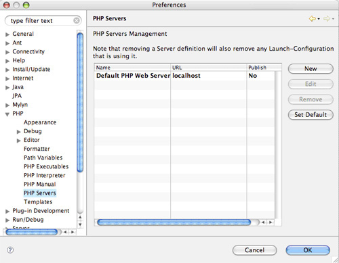Clear the filter text with the X icon
This screenshot has height=263, width=339.
tap(77, 21)
